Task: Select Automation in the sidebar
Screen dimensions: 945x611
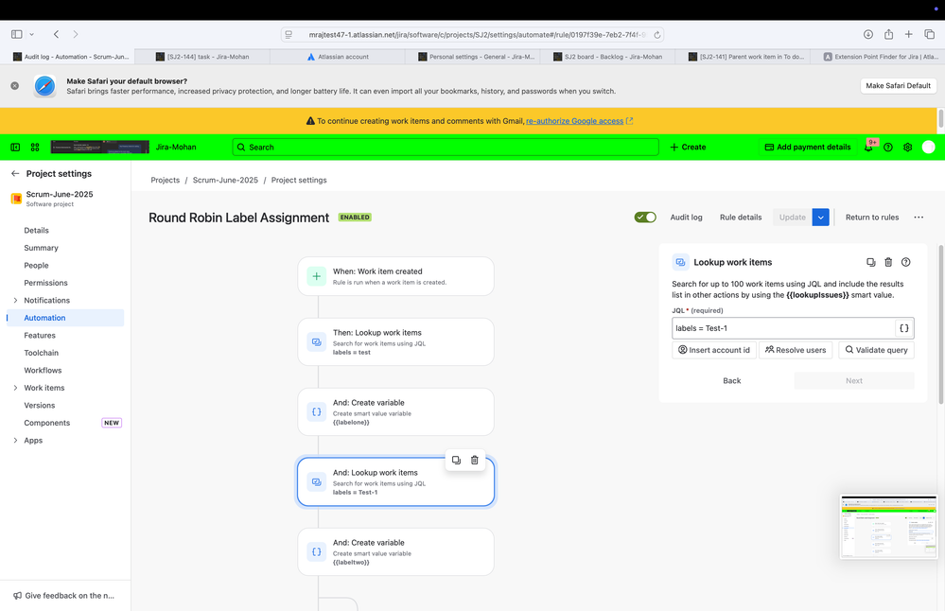Action: 65,318
